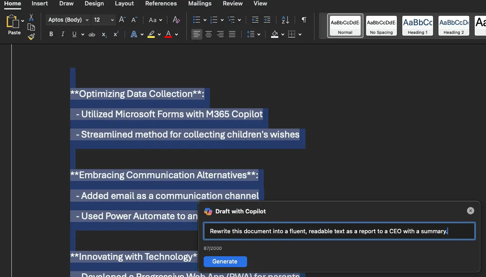This screenshot has width=486, height=277.
Task: Open the Mailings tab
Action: pyautogui.click(x=200, y=4)
